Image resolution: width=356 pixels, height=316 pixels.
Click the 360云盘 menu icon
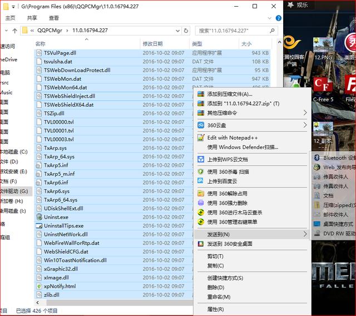click(x=201, y=125)
